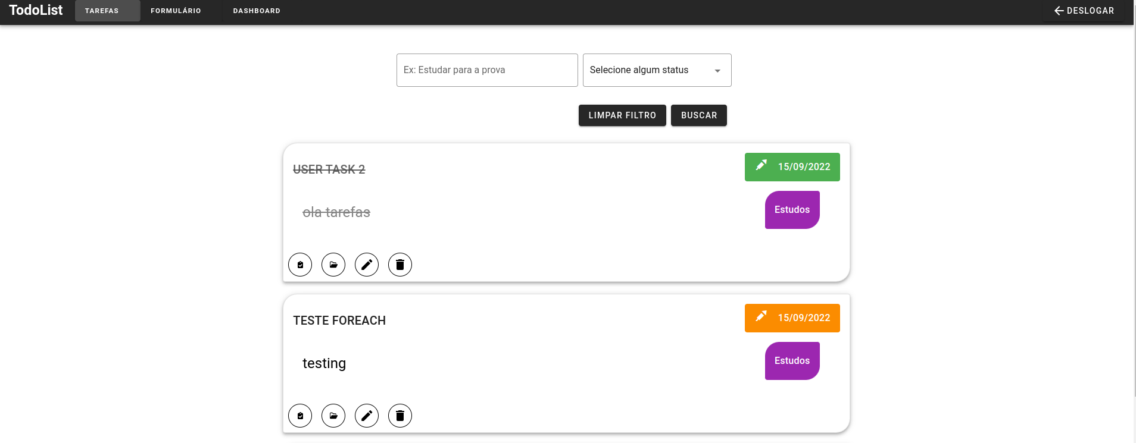Edit TESTE FOREACH with the pencil icon

[366, 416]
